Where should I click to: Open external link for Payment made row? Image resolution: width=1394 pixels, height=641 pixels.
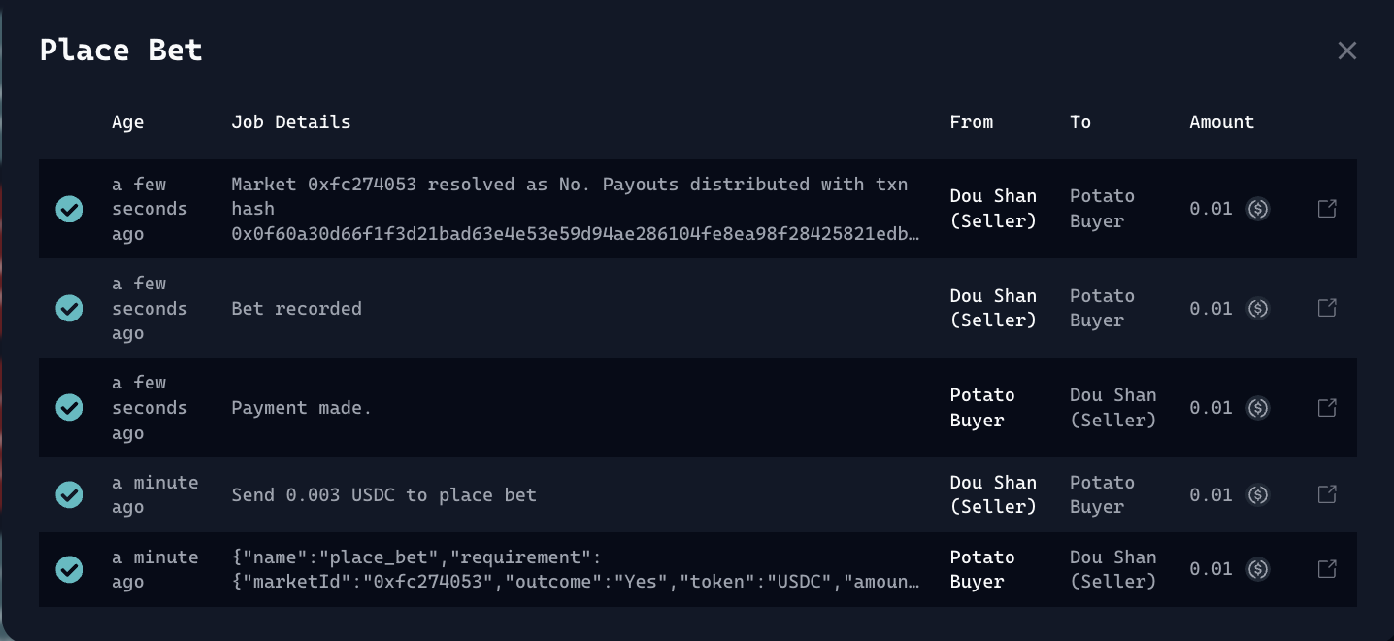click(x=1327, y=408)
